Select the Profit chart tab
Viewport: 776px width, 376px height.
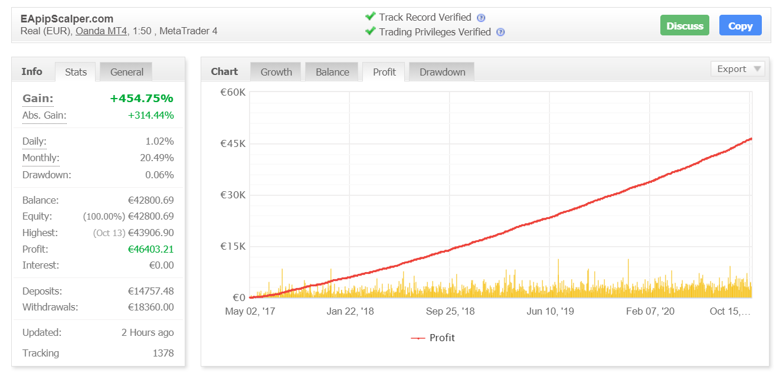coord(384,72)
